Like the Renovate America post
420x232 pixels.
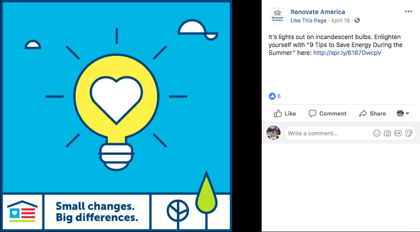285,113
